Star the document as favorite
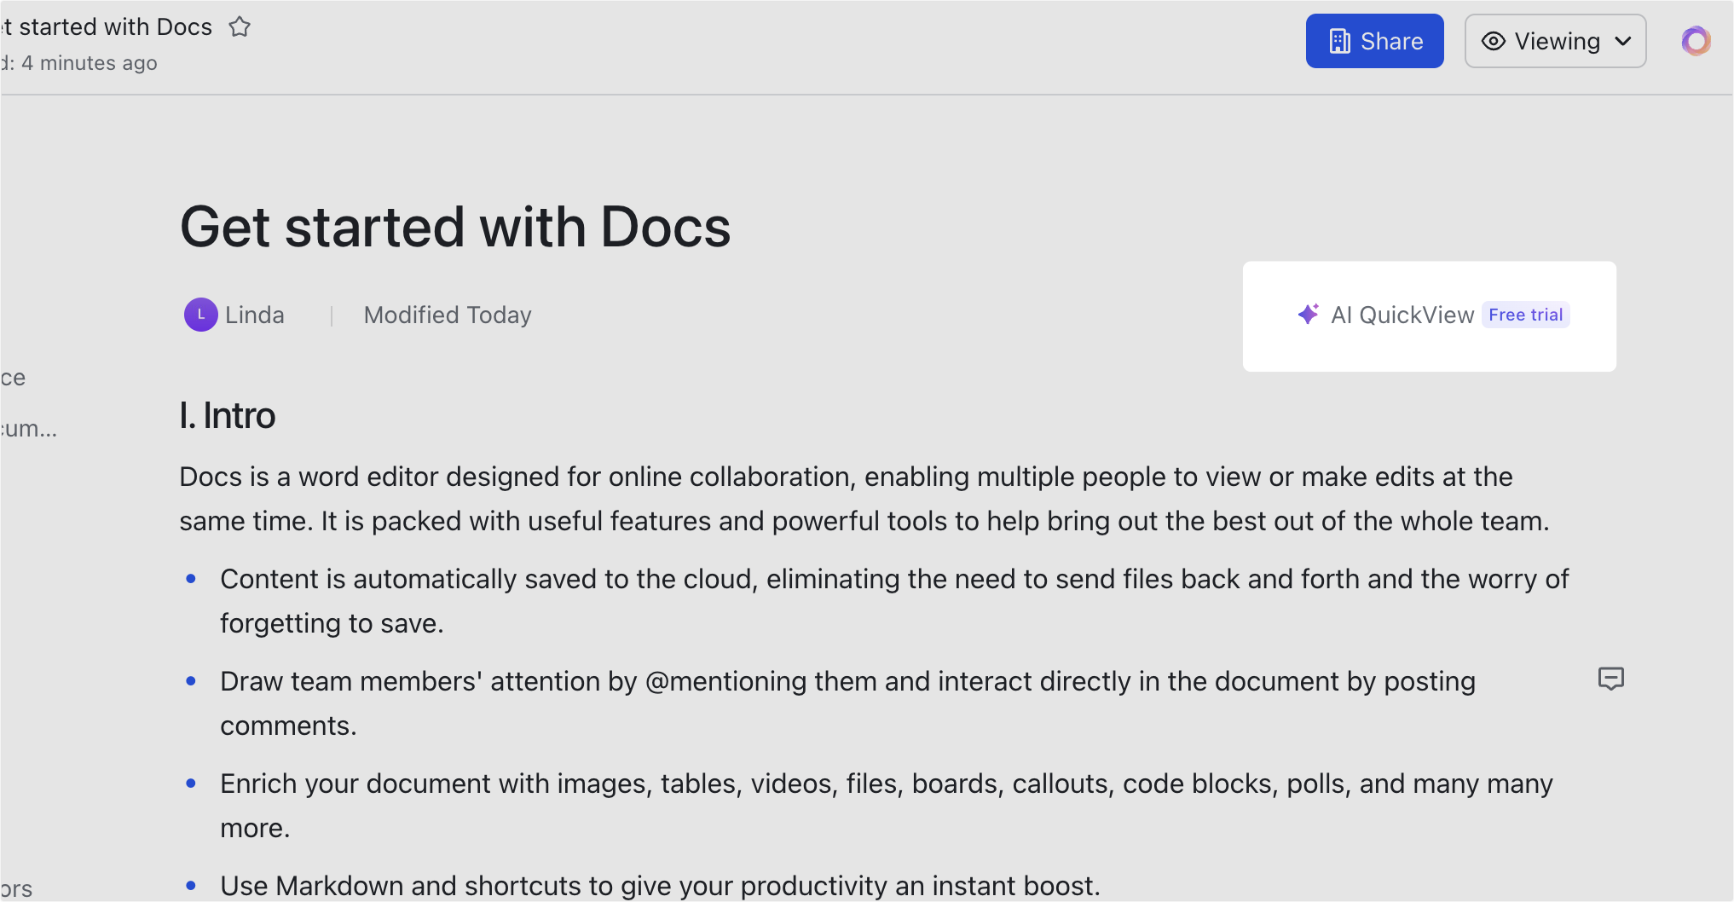1734x902 pixels. click(x=240, y=27)
